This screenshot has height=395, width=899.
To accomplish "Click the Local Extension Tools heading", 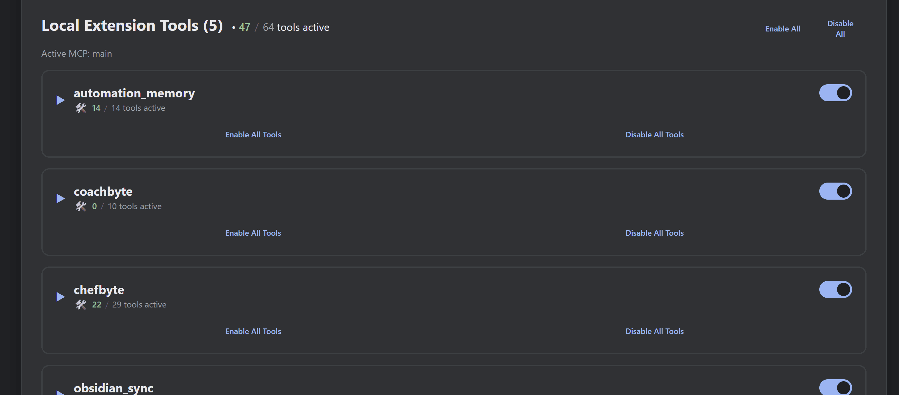I will pos(132,26).
